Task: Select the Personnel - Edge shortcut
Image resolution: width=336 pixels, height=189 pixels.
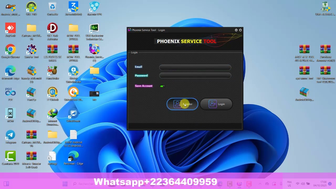Action: pos(73,158)
